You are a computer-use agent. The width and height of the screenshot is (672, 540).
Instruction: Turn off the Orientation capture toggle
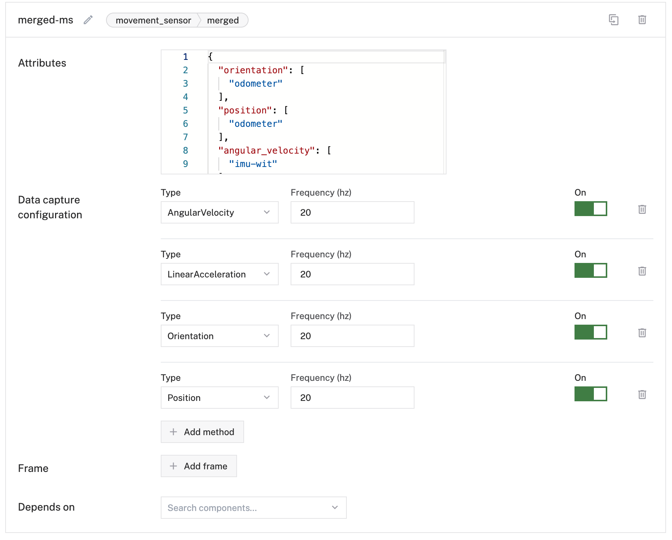[x=591, y=332]
